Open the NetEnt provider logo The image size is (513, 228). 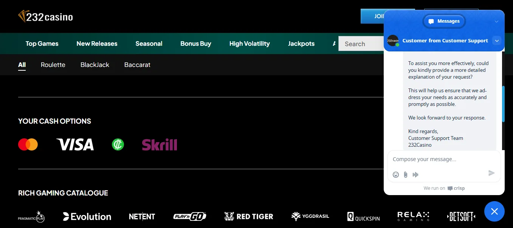click(x=142, y=217)
